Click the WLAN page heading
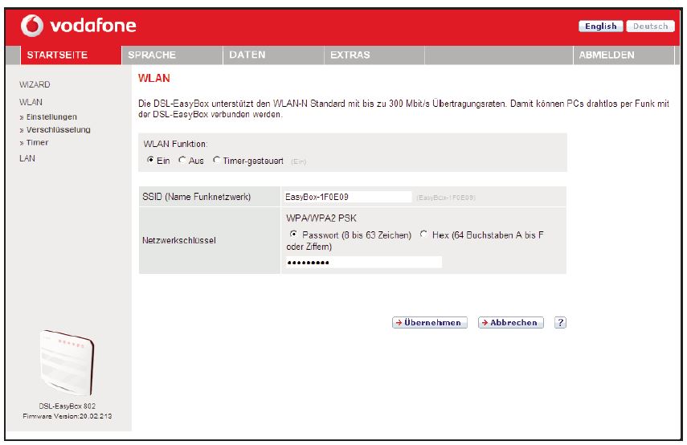This screenshot has height=445, width=687. click(153, 79)
